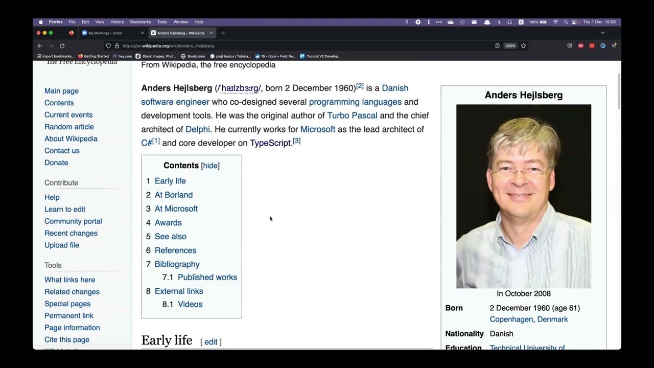
Task: Click the Wi-Fi status icon
Action: [x=555, y=22]
